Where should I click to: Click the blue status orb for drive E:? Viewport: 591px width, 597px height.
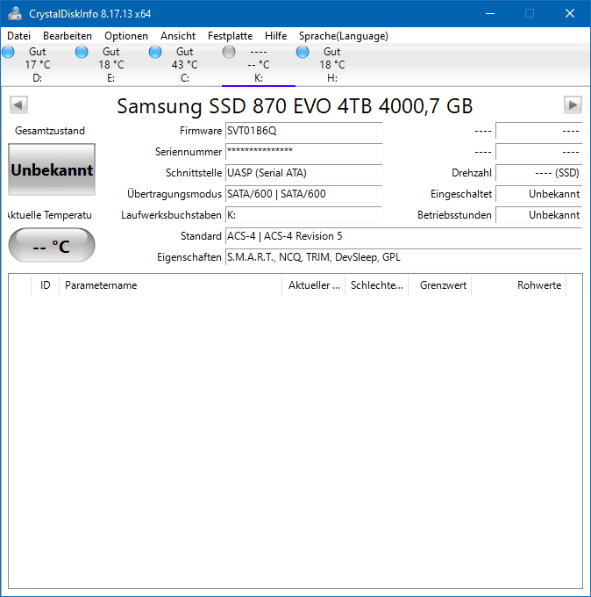[82, 52]
